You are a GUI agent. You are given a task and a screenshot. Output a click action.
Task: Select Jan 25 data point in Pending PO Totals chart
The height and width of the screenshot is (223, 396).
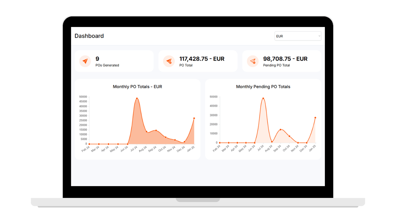click(315, 118)
